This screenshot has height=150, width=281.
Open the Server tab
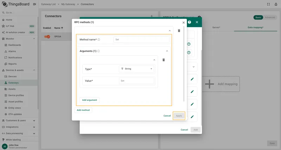(216, 27)
